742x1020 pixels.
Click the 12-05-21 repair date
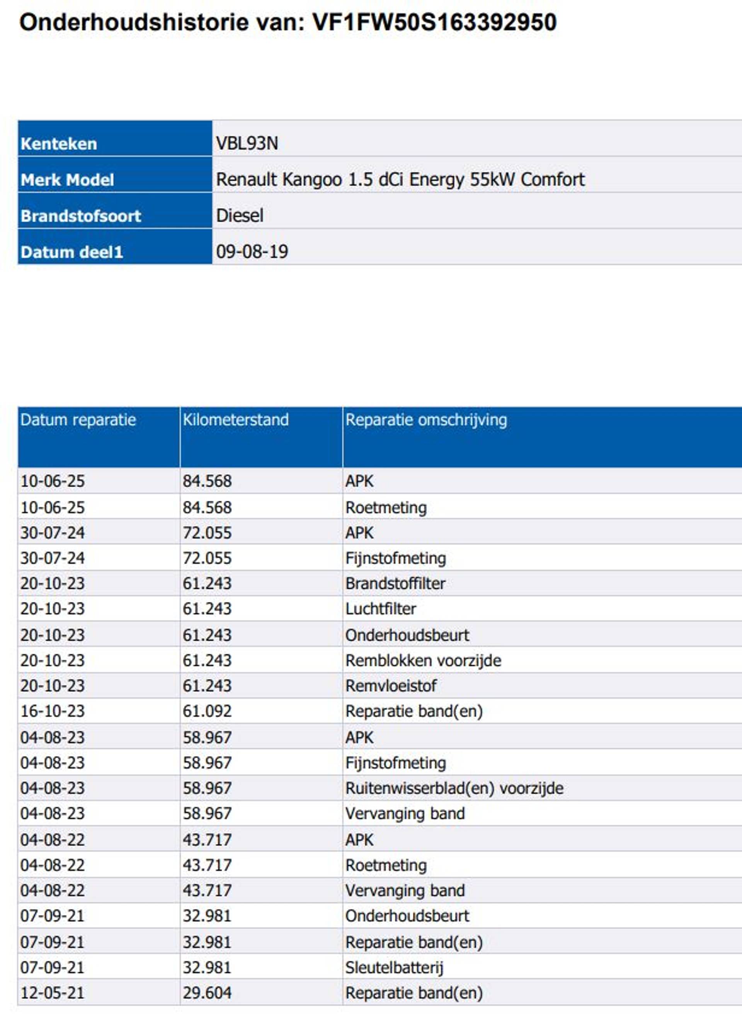pos(52,993)
